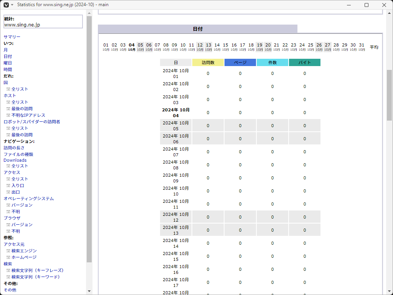Open the dropdown arrow beside the Vivaldi logo
Screen dimensions: 393x295
click(12, 5)
